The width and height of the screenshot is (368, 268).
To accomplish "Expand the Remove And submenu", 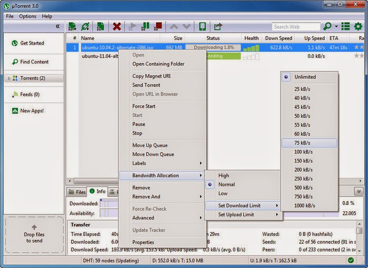I will point(162,197).
